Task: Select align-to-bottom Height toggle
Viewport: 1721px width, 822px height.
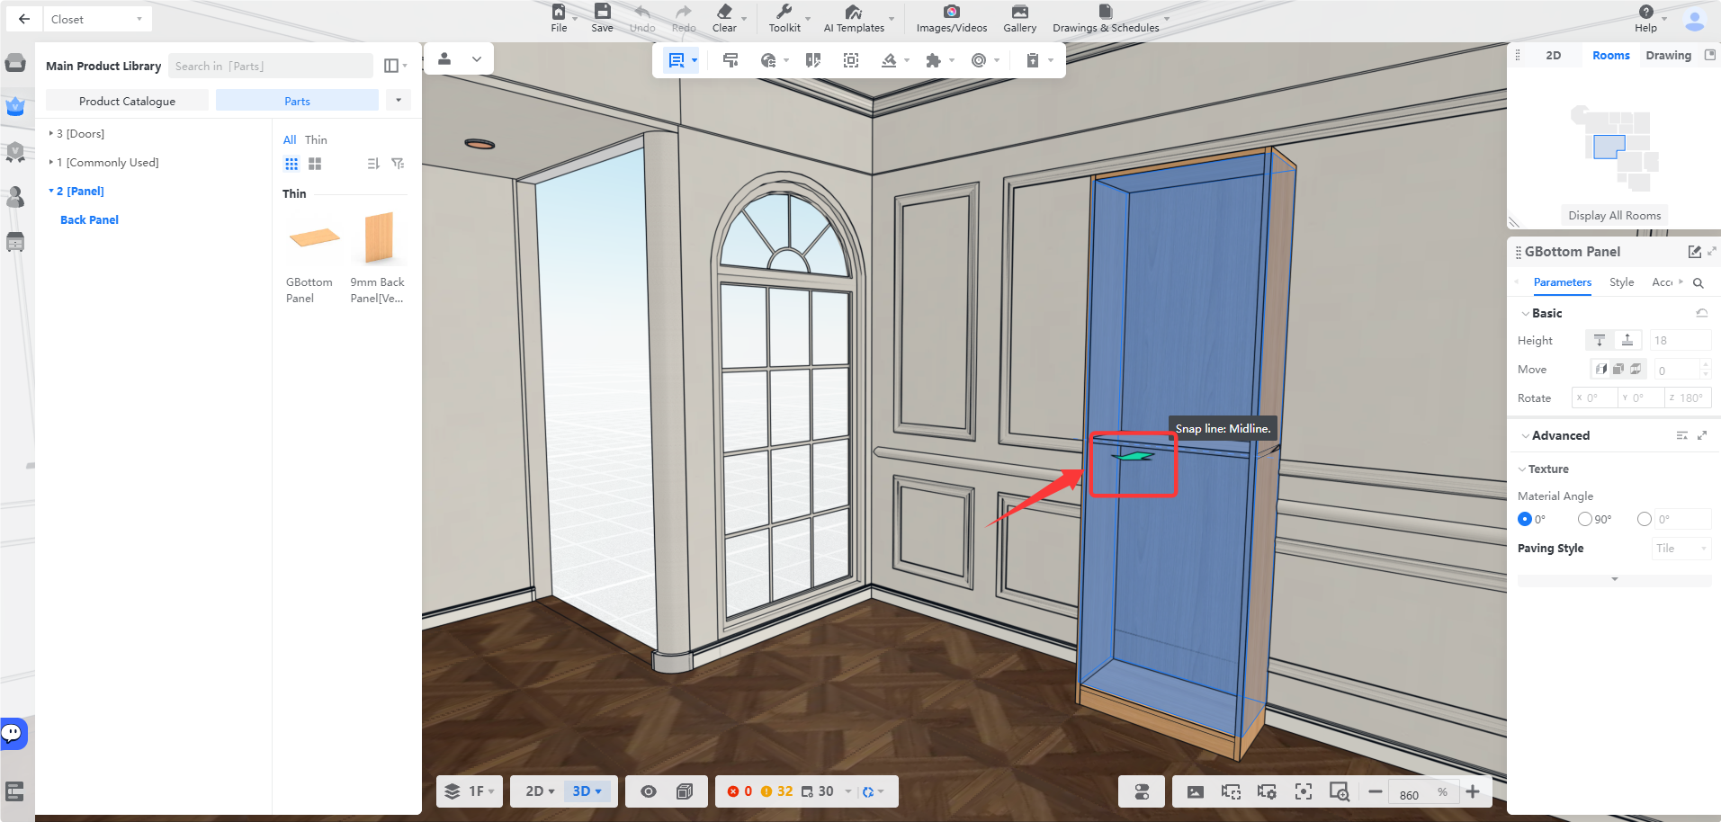Action: [x=1627, y=340]
